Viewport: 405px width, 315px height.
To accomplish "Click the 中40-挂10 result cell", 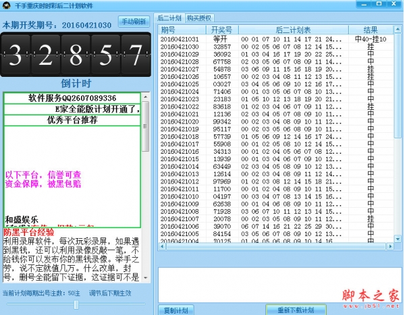I will [371, 39].
